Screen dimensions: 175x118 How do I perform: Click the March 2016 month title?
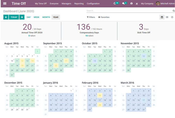point(127,83)
